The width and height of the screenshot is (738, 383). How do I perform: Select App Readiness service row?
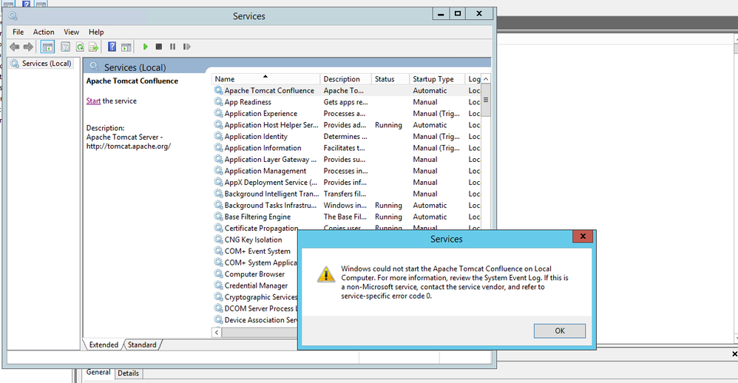(x=348, y=102)
